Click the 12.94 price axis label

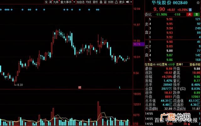pos(137,9)
